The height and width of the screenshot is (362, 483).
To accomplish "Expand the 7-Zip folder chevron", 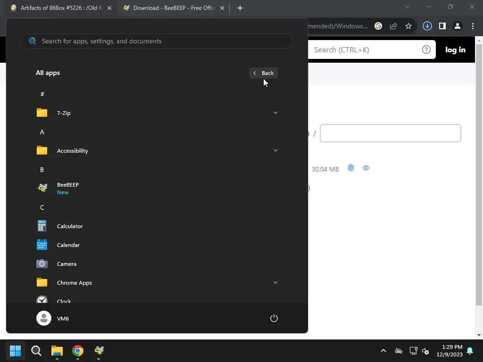I will 275,113.
